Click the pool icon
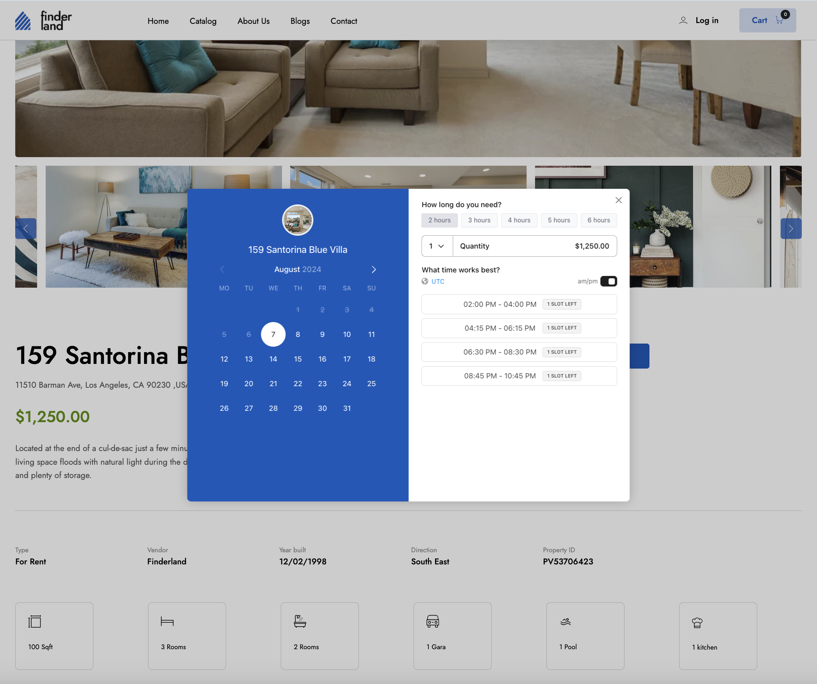This screenshot has width=817, height=684. click(x=565, y=621)
